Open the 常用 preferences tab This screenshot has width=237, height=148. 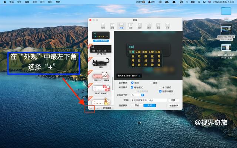[x=103, y=26]
